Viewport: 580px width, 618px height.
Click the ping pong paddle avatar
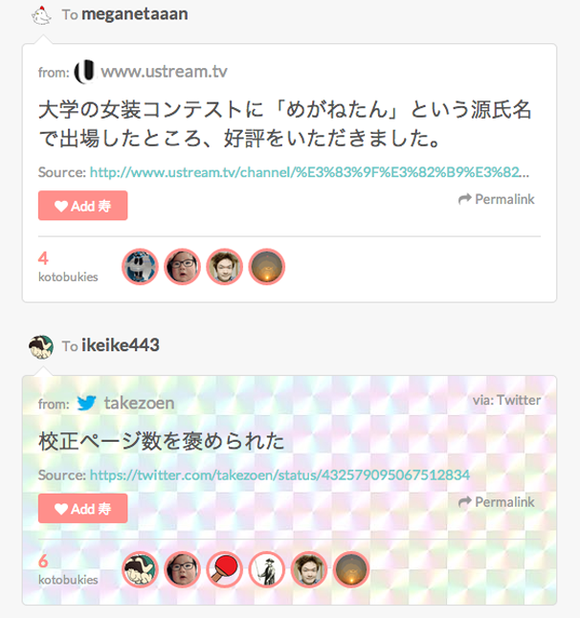point(224,569)
